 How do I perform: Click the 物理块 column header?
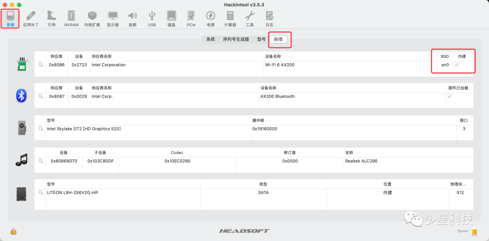[458, 184]
